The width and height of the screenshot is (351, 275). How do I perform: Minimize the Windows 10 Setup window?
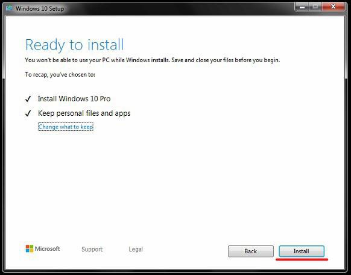(302, 7)
